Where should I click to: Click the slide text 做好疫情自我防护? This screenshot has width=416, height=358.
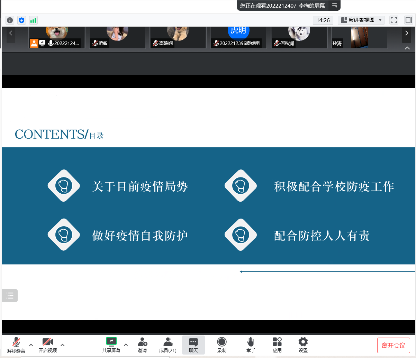140,236
